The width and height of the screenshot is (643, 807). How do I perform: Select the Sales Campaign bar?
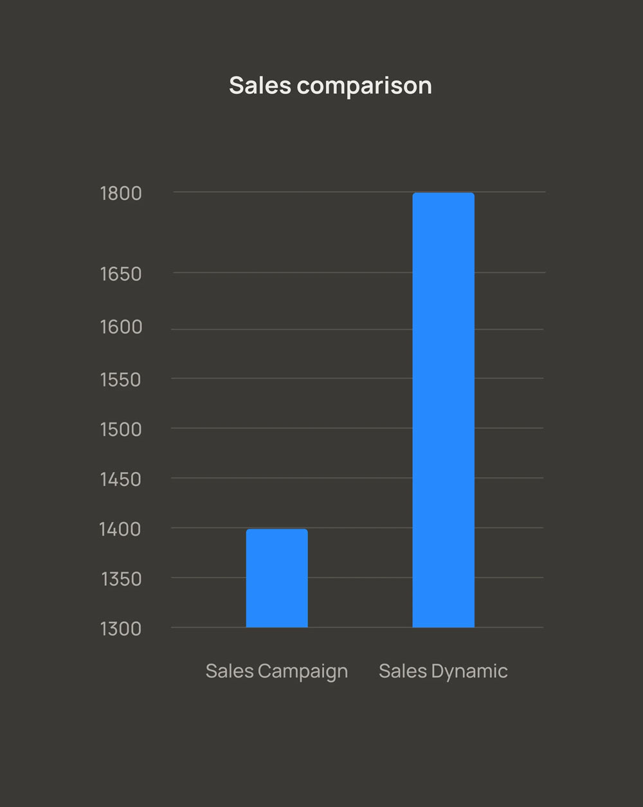point(277,578)
